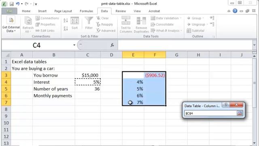Click the Select All corner button
The height and width of the screenshot is (146, 259).
tap(6, 55)
